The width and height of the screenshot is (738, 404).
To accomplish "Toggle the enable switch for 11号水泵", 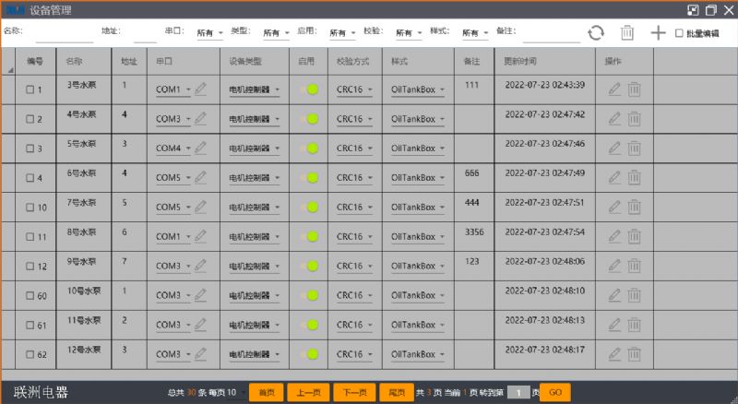I will click(310, 325).
